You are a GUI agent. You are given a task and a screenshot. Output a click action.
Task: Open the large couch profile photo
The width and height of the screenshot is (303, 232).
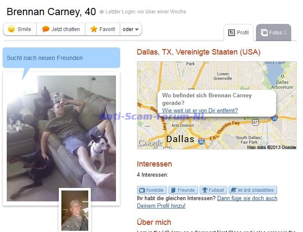(x=61, y=138)
